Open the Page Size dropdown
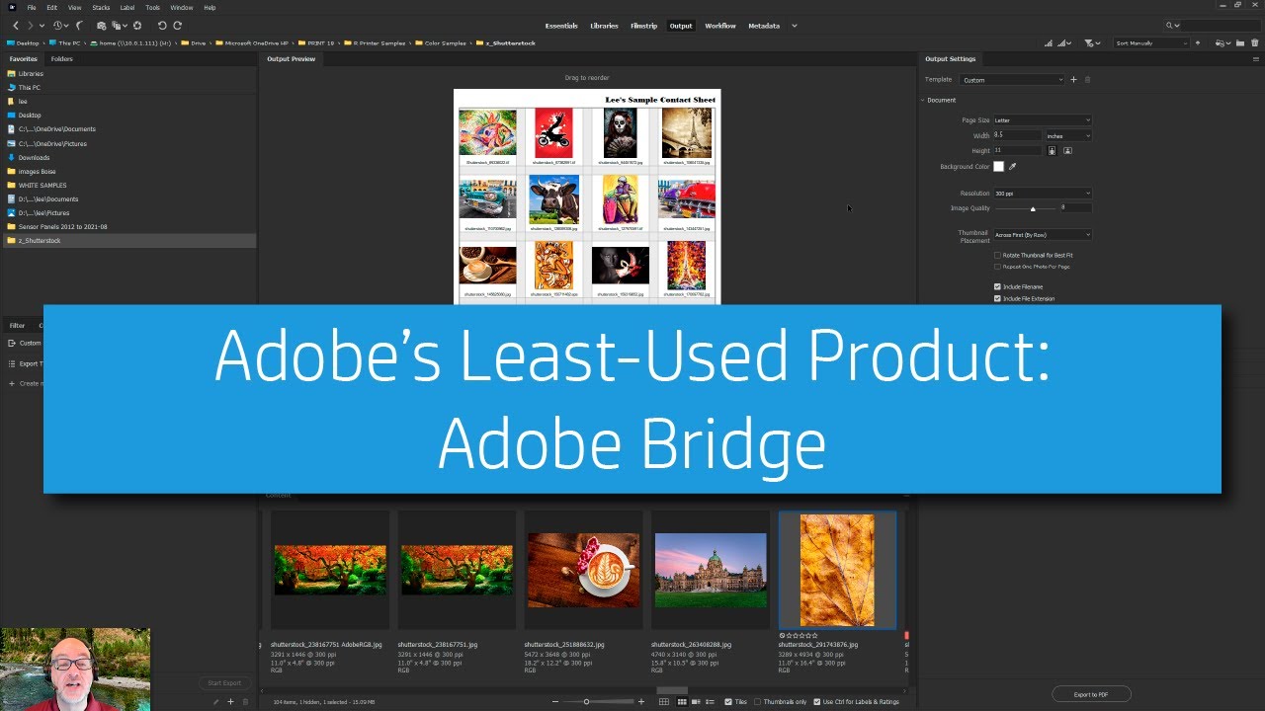1265x711 pixels. click(x=1043, y=120)
